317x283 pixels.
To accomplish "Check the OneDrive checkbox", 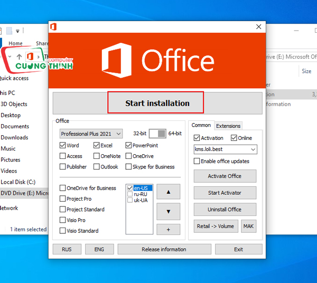I will coord(128,156).
